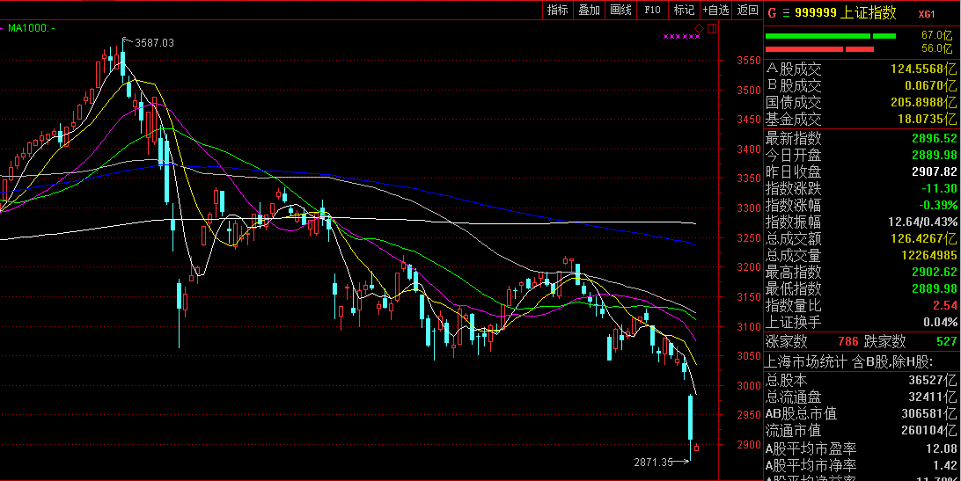Viewport: 961px width, 481px height.
Task: Click the A股平均市净率 row
Action: 862,466
